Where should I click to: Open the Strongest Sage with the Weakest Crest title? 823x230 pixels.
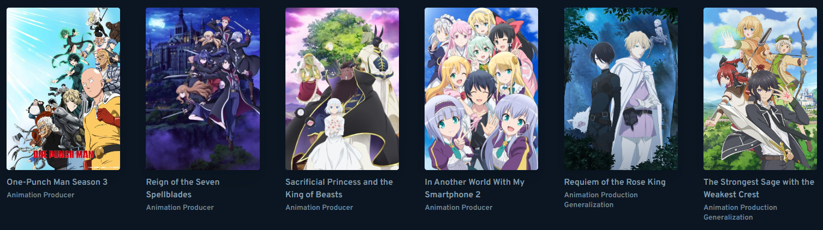pyautogui.click(x=759, y=188)
